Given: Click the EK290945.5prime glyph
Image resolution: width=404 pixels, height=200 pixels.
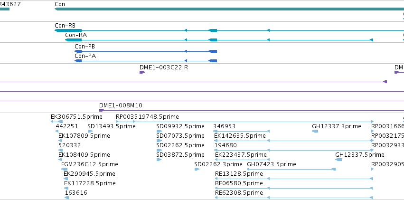Looking at the screenshot, I should coord(66,179).
